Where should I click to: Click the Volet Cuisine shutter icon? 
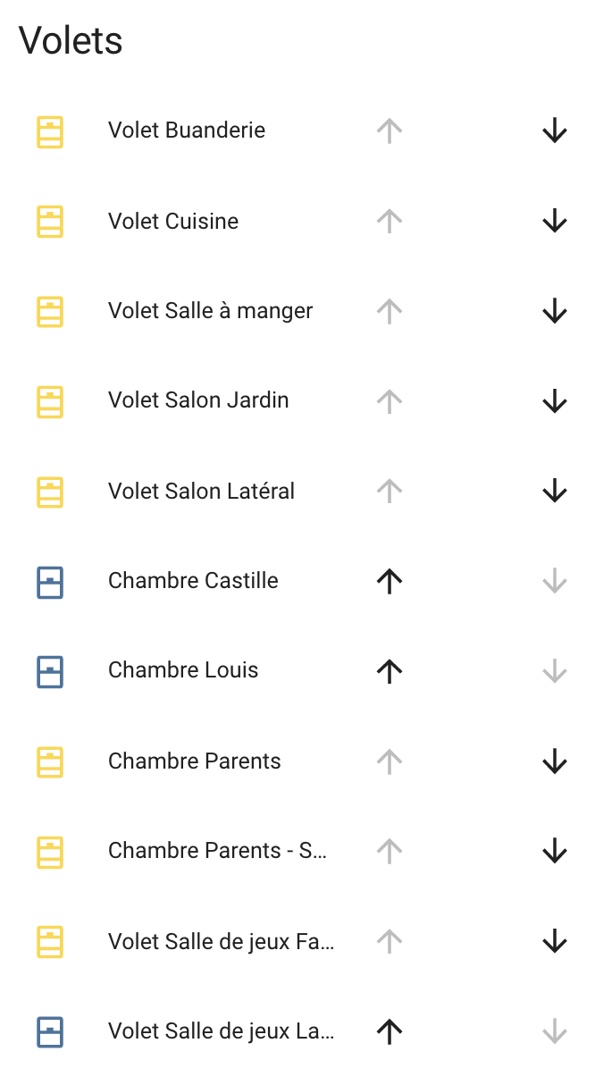[x=50, y=222]
